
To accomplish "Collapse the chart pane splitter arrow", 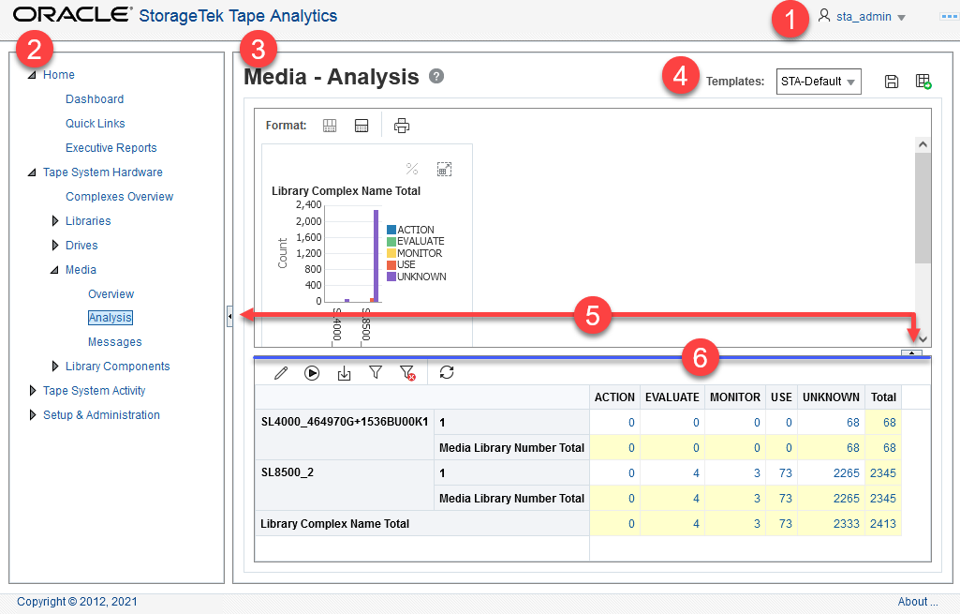I will point(911,353).
